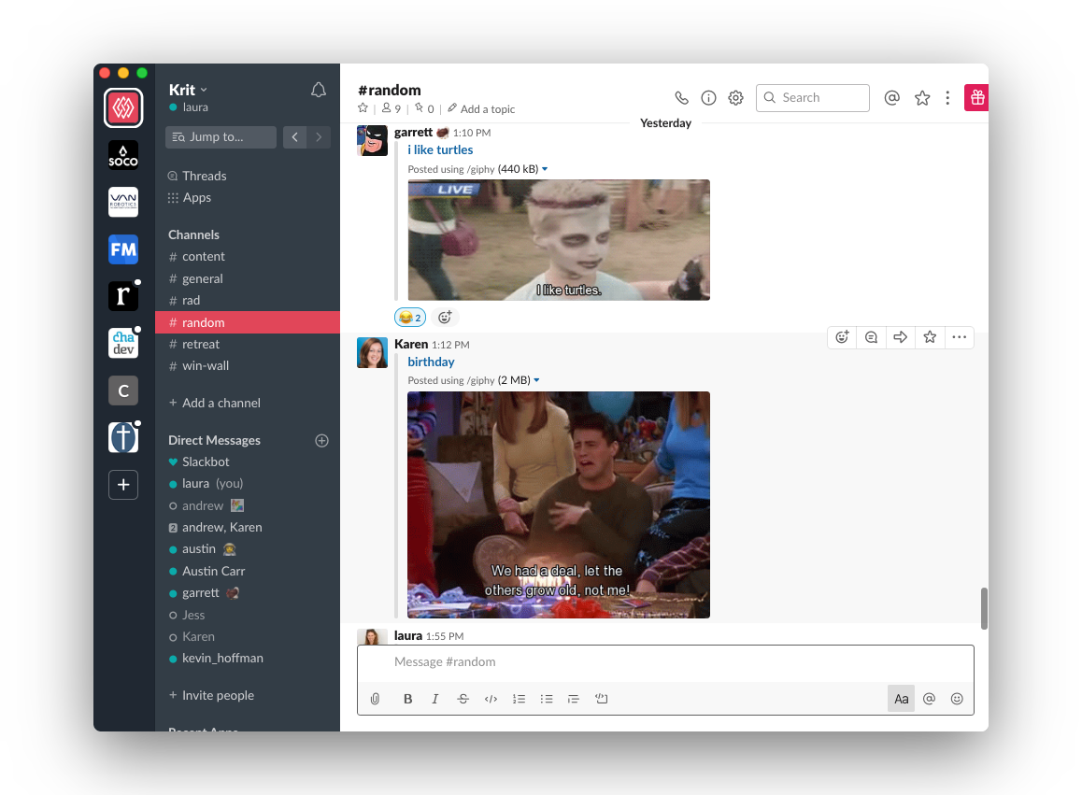1082x795 pixels.
Task: Switch to the SOCO workspace
Action: pyautogui.click(x=123, y=155)
